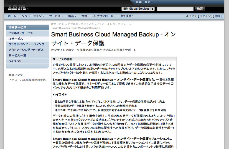Click bullet 運用コストが予測しやすくなるため
229x149 pixels.
point(110,110)
